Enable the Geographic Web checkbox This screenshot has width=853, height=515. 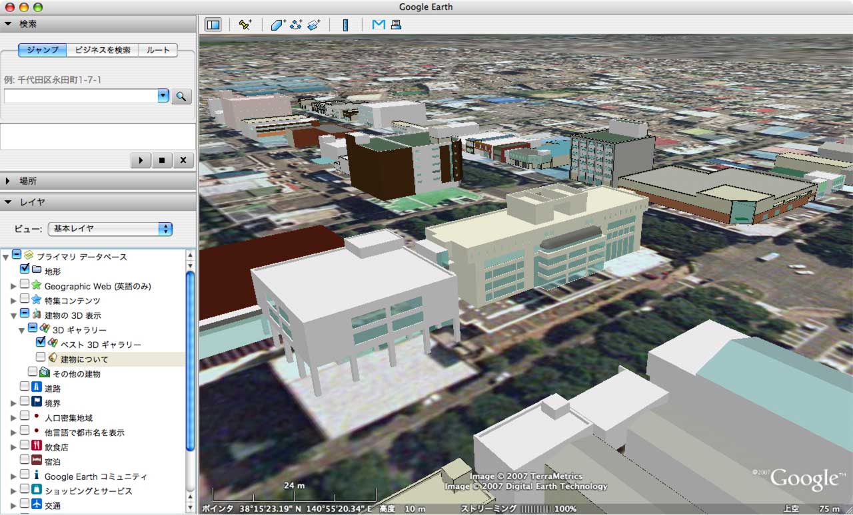[x=25, y=285]
